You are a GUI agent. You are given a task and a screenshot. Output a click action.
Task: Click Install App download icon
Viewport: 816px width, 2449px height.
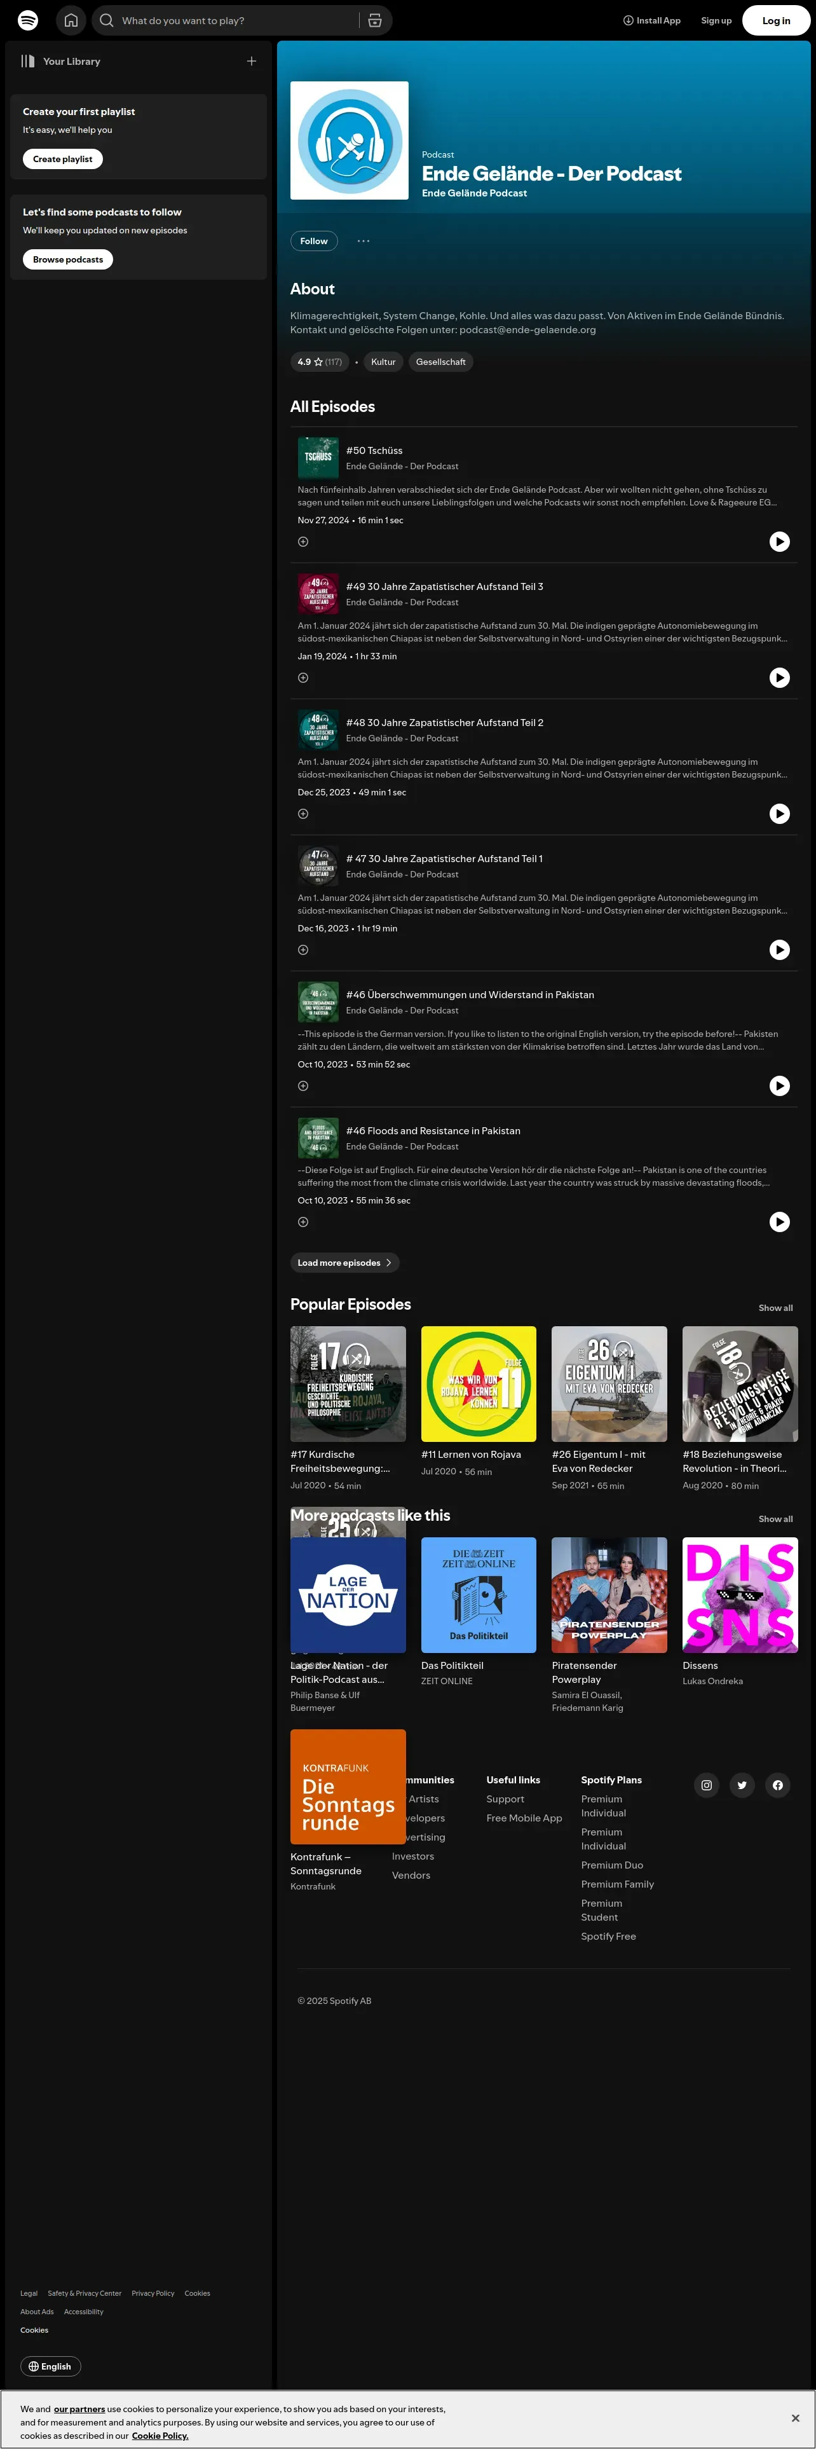[628, 20]
